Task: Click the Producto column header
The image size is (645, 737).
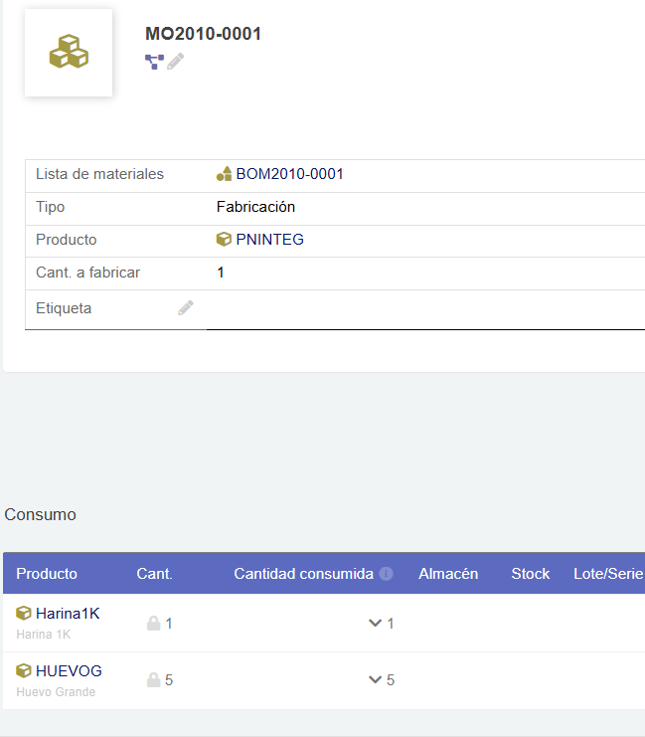Action: click(x=47, y=574)
